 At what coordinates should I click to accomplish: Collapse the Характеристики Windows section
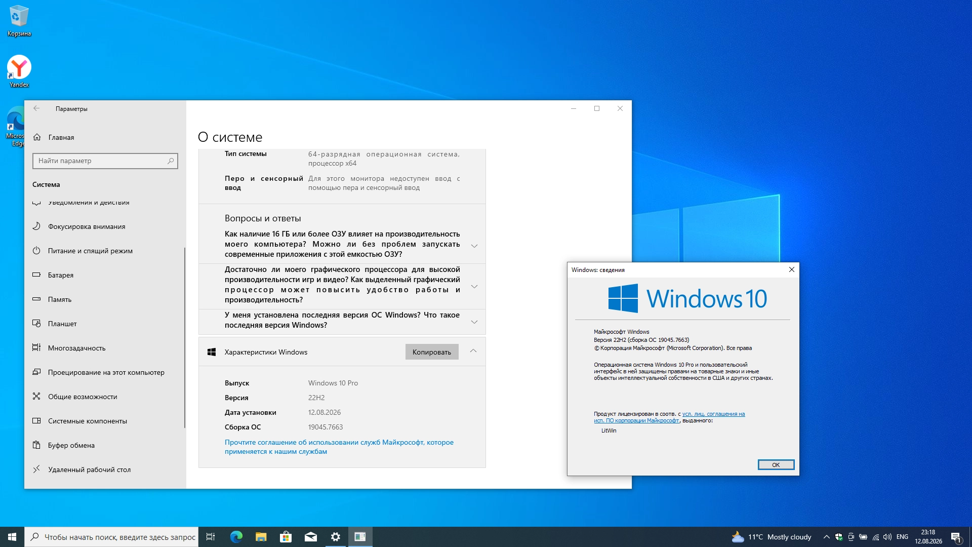(x=473, y=351)
